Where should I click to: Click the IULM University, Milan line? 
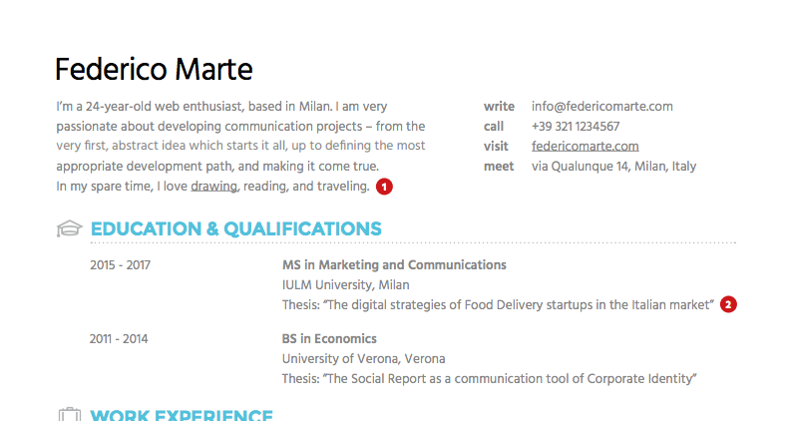point(346,285)
